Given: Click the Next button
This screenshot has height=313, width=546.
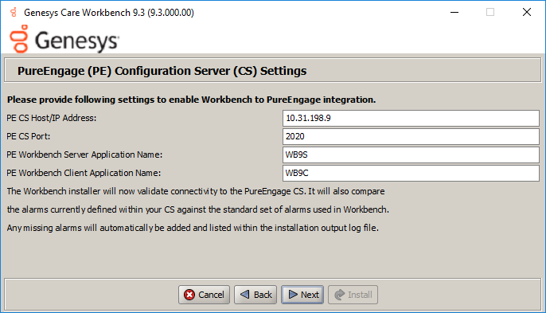Looking at the screenshot, I should 302,295.
